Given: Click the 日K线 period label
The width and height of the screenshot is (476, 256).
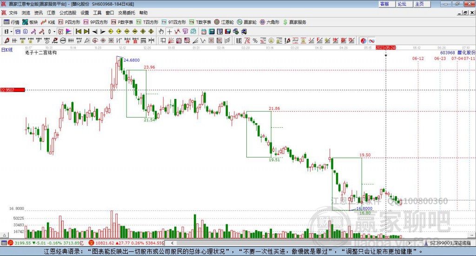Looking at the screenshot, I should click(7, 50).
